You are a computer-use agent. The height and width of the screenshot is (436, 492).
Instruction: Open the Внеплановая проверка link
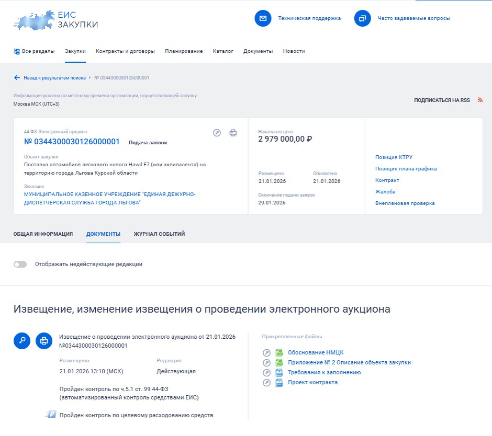405,203
